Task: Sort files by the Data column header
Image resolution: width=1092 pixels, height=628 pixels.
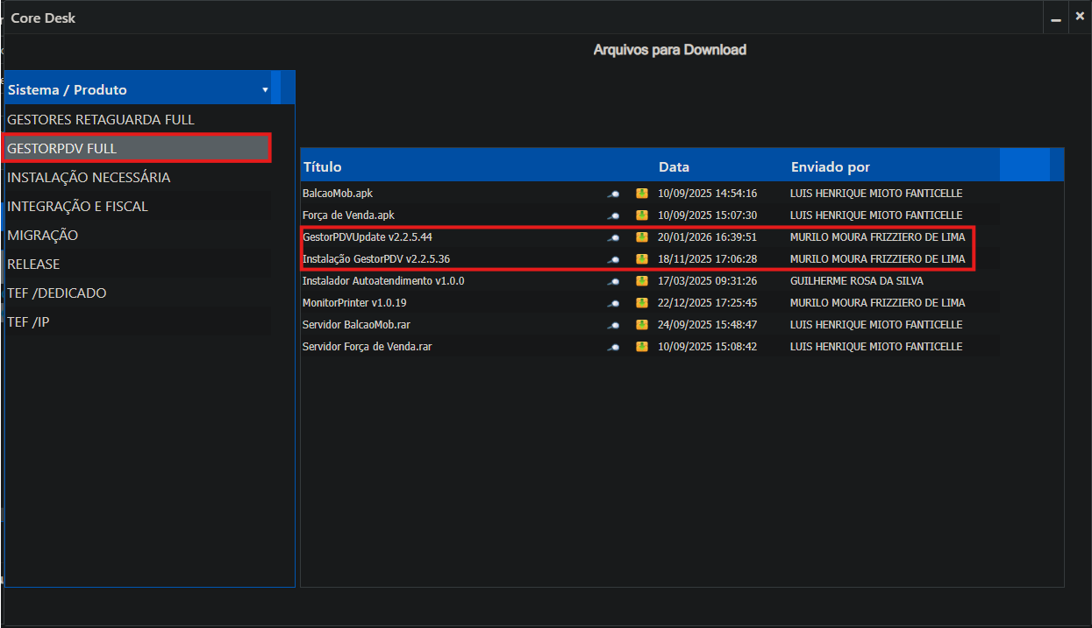Action: (x=674, y=166)
